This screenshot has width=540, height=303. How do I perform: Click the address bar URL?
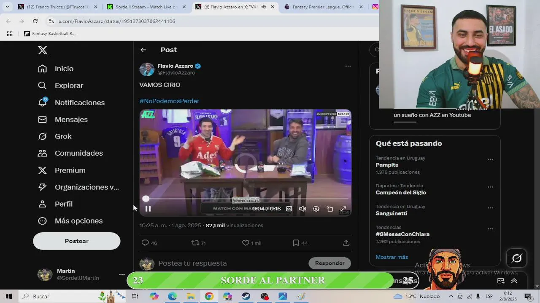click(116, 21)
